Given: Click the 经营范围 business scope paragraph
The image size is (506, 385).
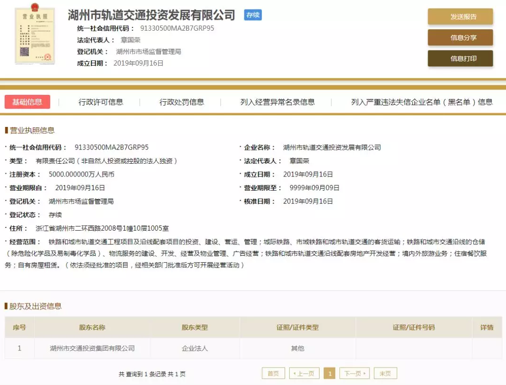Looking at the screenshot, I should [x=246, y=253].
